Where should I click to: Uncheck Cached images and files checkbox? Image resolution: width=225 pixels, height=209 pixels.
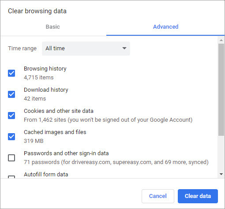tap(11, 137)
